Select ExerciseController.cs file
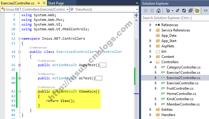The width and height of the screenshot is (209, 119). tap(183, 83)
